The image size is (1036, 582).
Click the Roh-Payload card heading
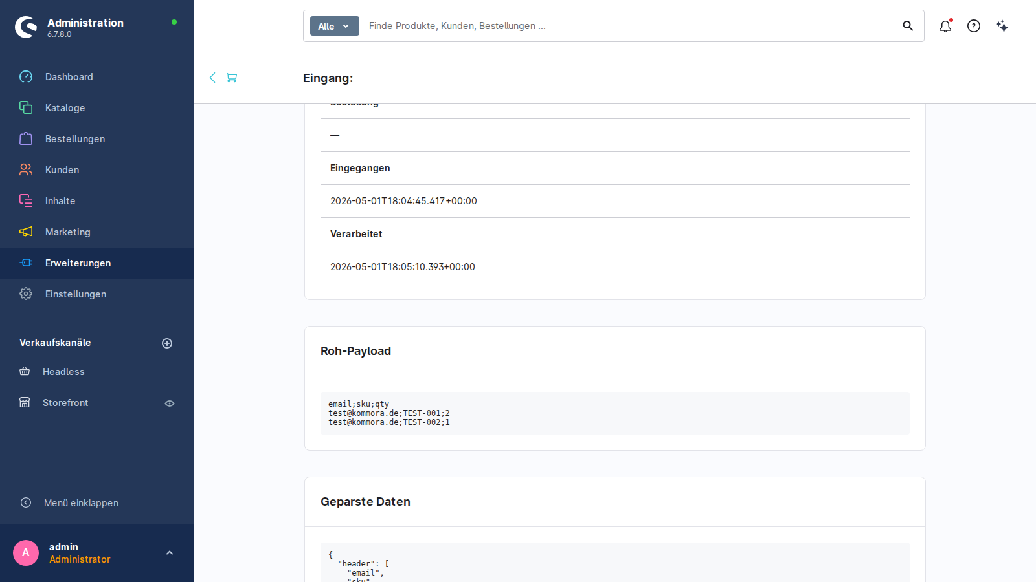(x=355, y=351)
